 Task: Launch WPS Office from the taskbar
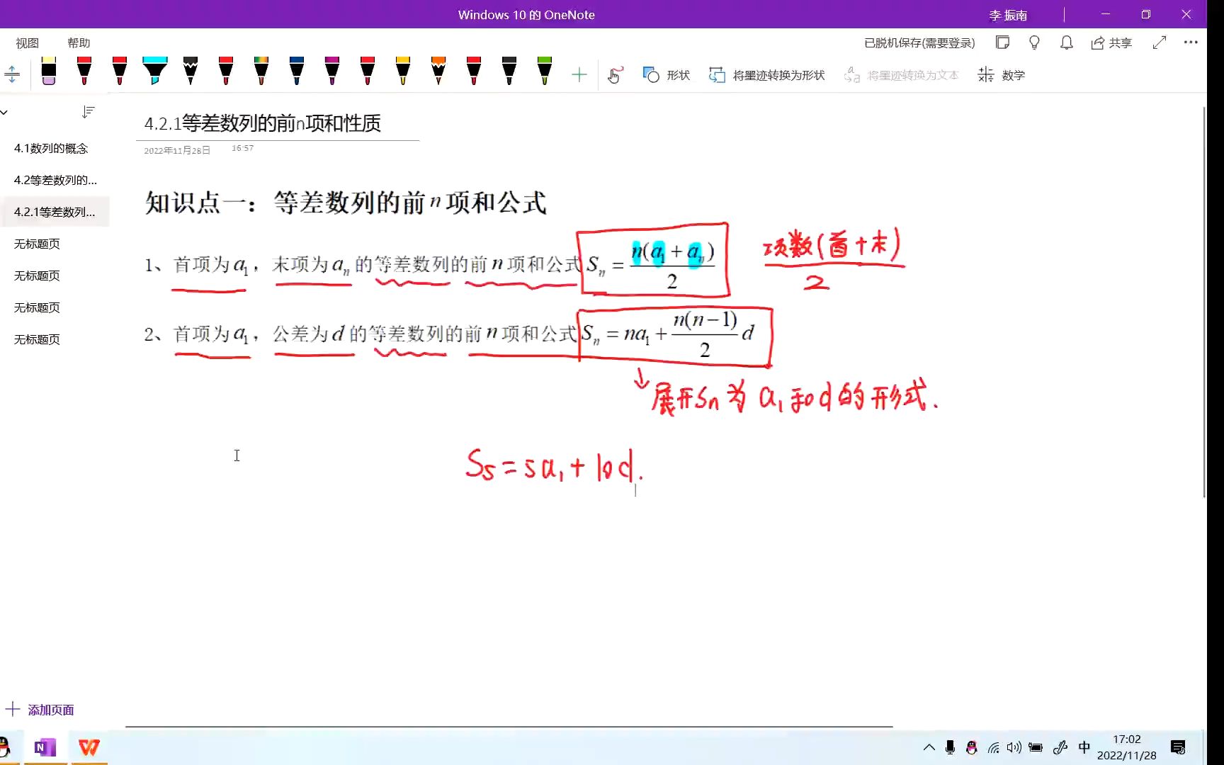(x=88, y=747)
